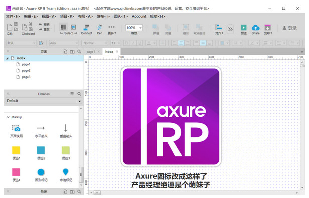Add a new page in Pages panel

[x=65, y=51]
